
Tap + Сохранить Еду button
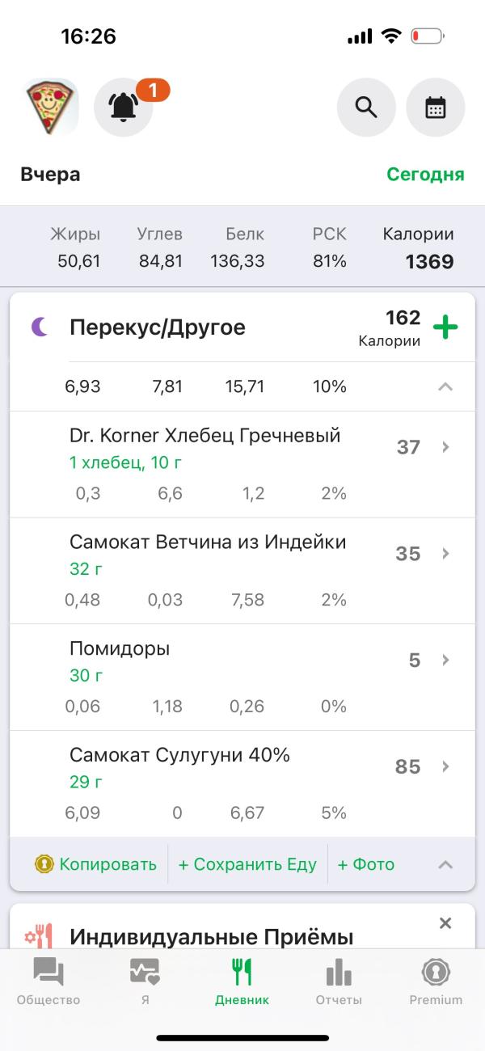click(247, 864)
